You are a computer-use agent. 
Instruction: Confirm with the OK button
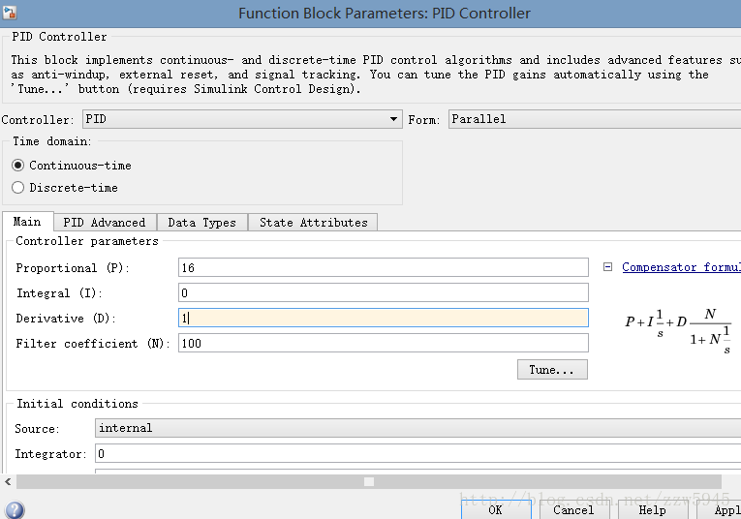coord(496,510)
